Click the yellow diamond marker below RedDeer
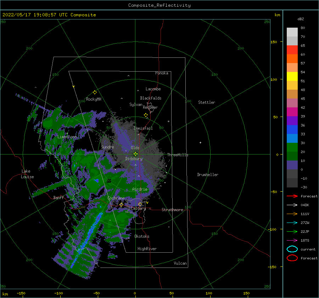Image resolution: width=319 pixels, height=298 pixels. coord(146,115)
